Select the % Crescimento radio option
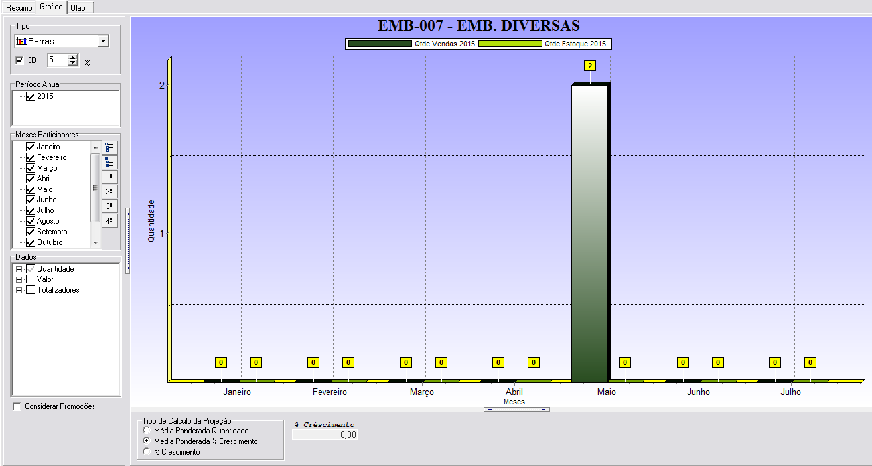The image size is (872, 466). pos(147,452)
